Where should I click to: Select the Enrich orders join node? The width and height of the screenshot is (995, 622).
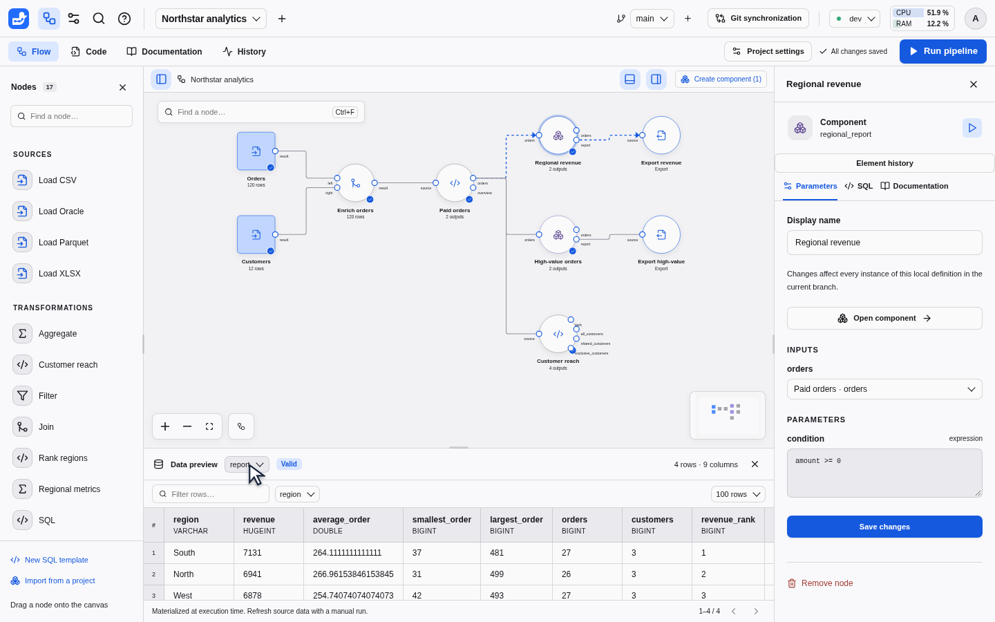pyautogui.click(x=355, y=183)
